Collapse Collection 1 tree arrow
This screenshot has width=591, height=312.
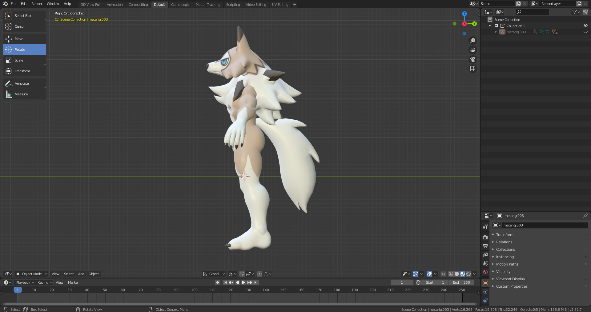(x=490, y=26)
